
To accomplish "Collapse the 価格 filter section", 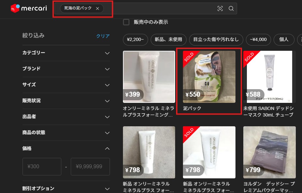I will coord(66,148).
